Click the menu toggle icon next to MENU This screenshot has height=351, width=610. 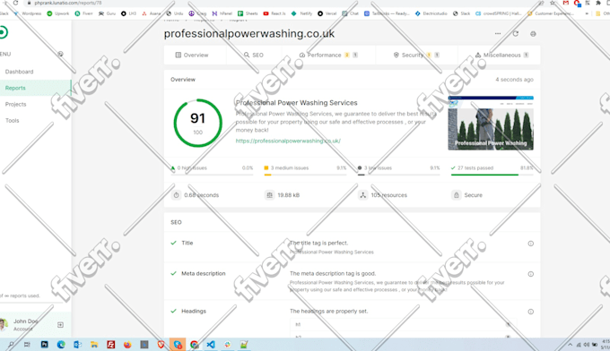click(x=60, y=54)
